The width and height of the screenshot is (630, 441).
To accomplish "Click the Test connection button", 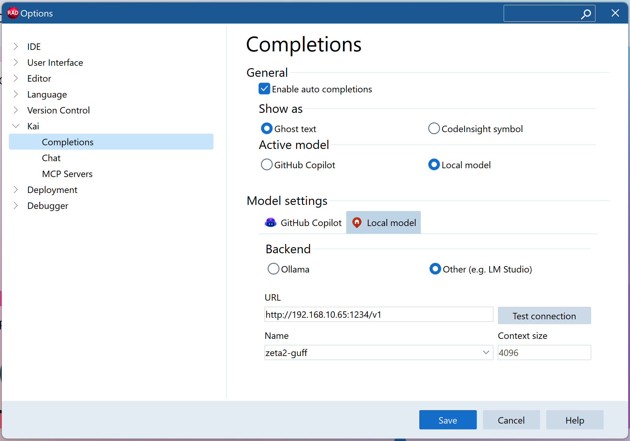I will (544, 316).
